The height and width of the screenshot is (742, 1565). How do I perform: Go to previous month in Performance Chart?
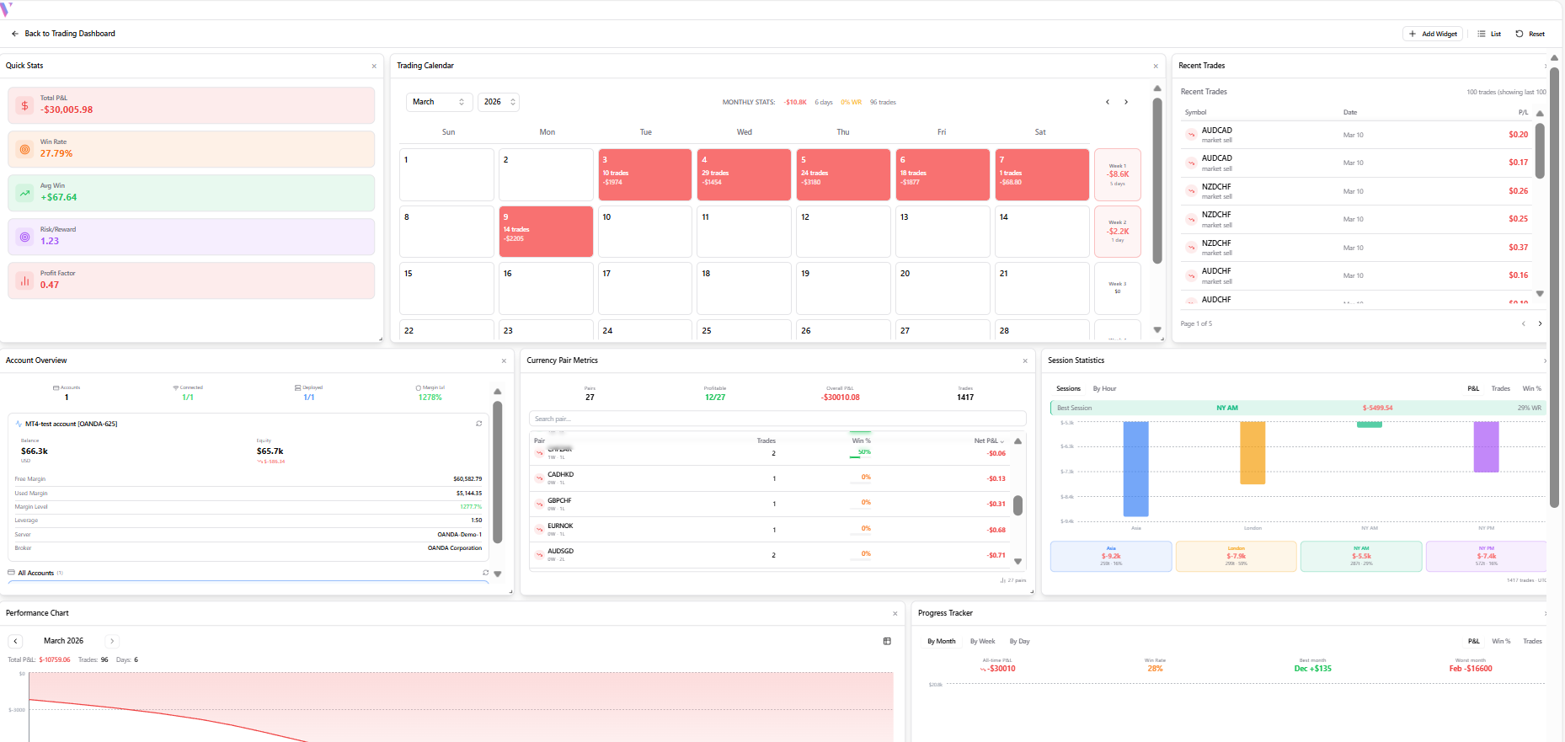(15, 641)
